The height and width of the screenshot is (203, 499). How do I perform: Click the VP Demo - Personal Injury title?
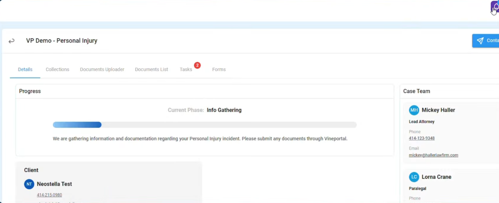pos(62,41)
